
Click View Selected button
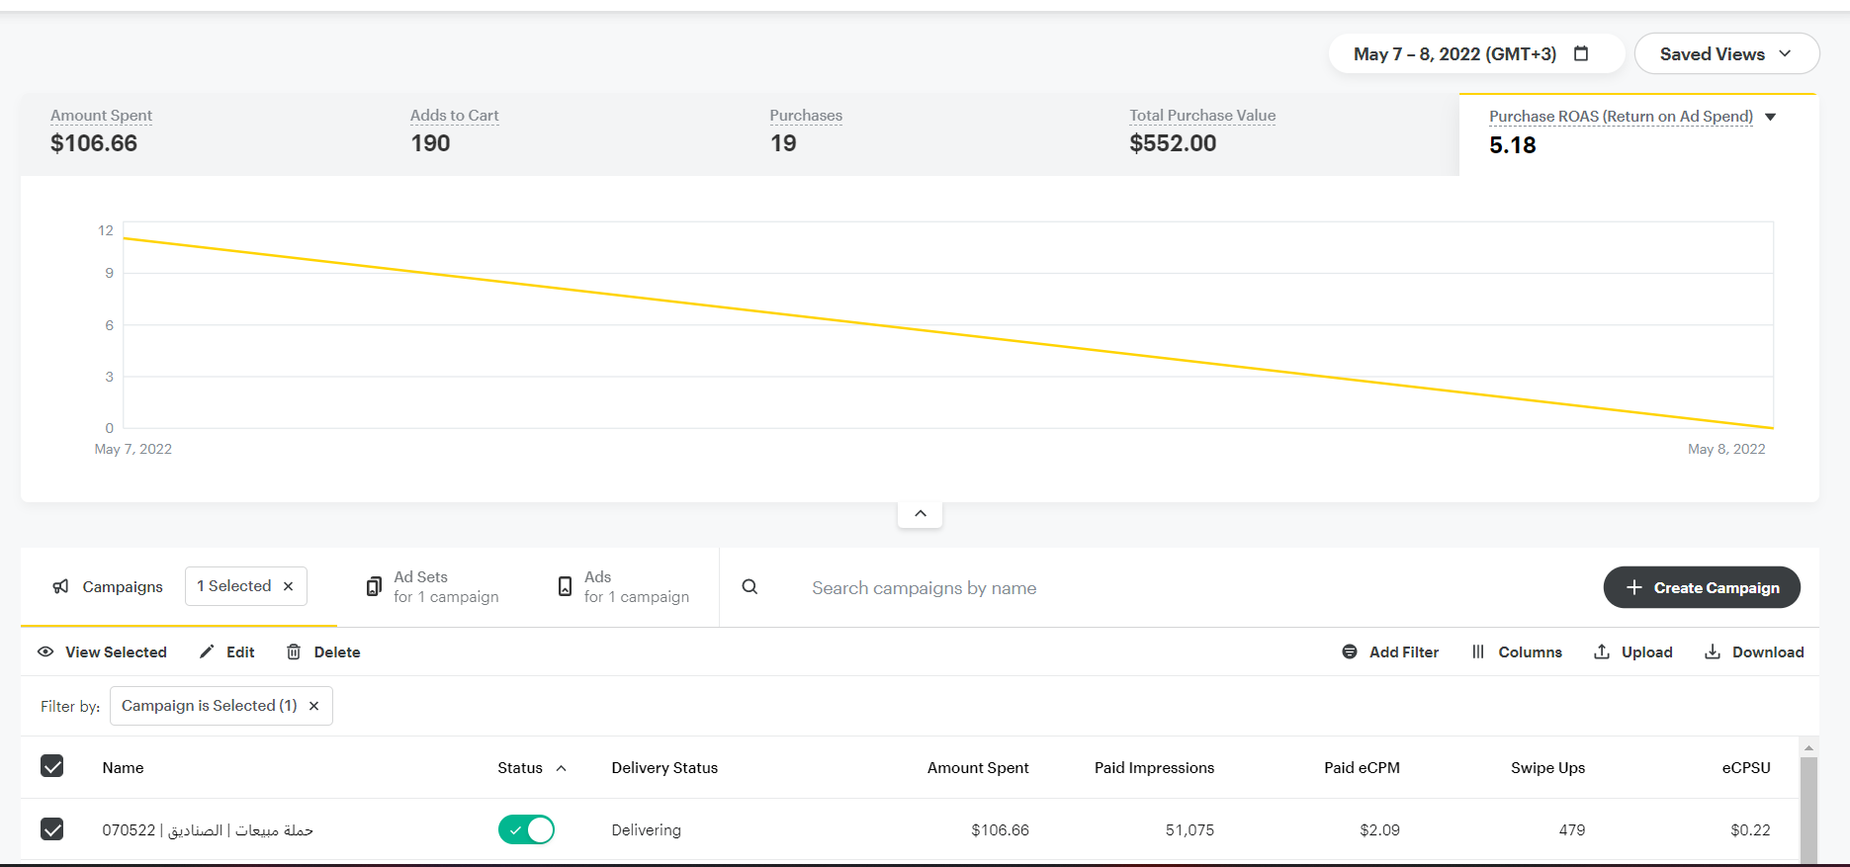coord(102,651)
